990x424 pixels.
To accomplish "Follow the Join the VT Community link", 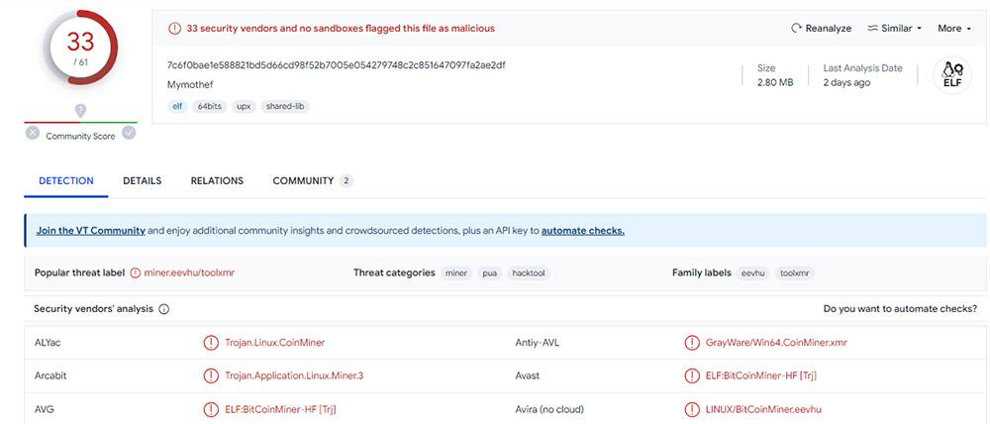I will point(90,231).
